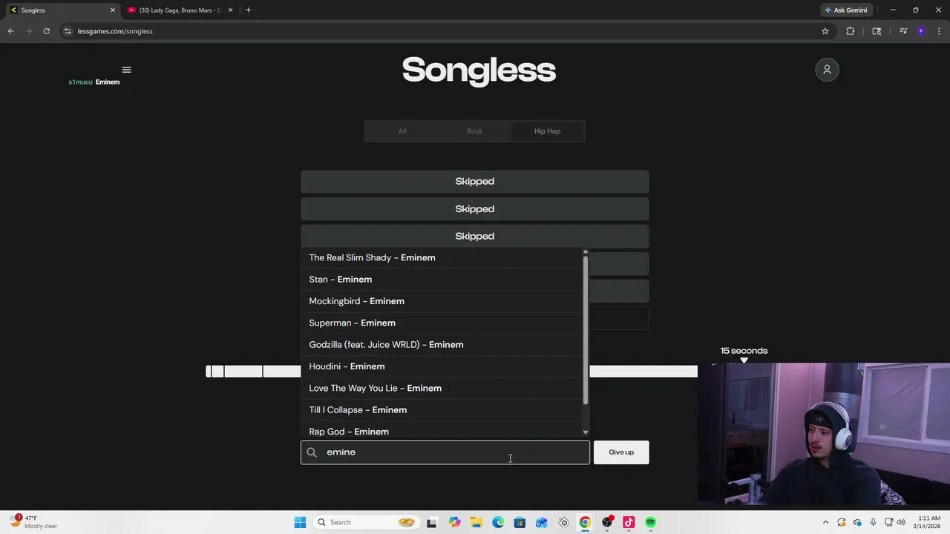Viewport: 950px width, 534px height.
Task: Open File Explorer from taskbar
Action: 476,522
